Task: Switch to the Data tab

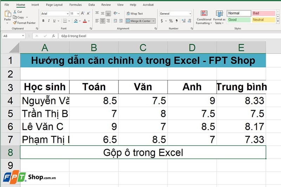Action: [x=92, y=5]
